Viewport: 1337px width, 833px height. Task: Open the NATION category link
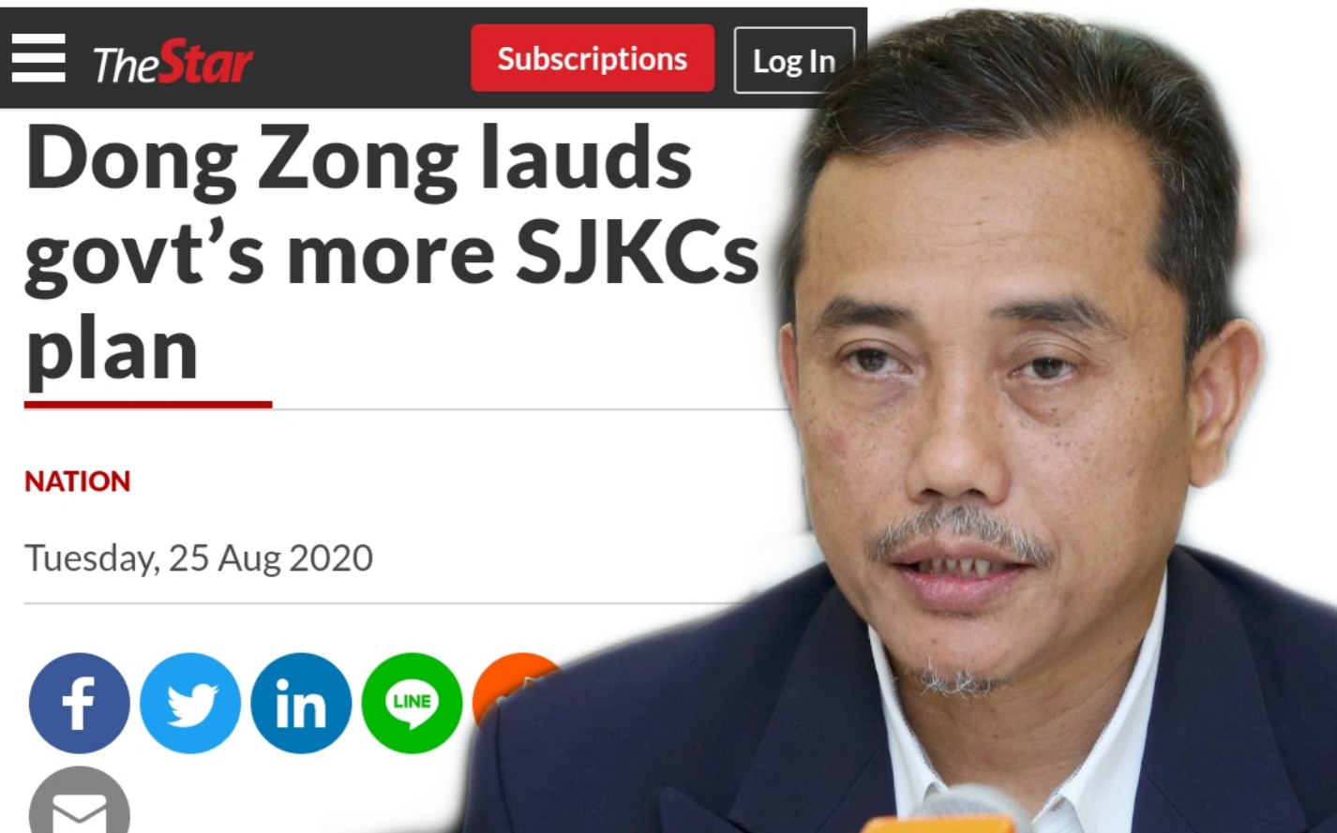[78, 482]
